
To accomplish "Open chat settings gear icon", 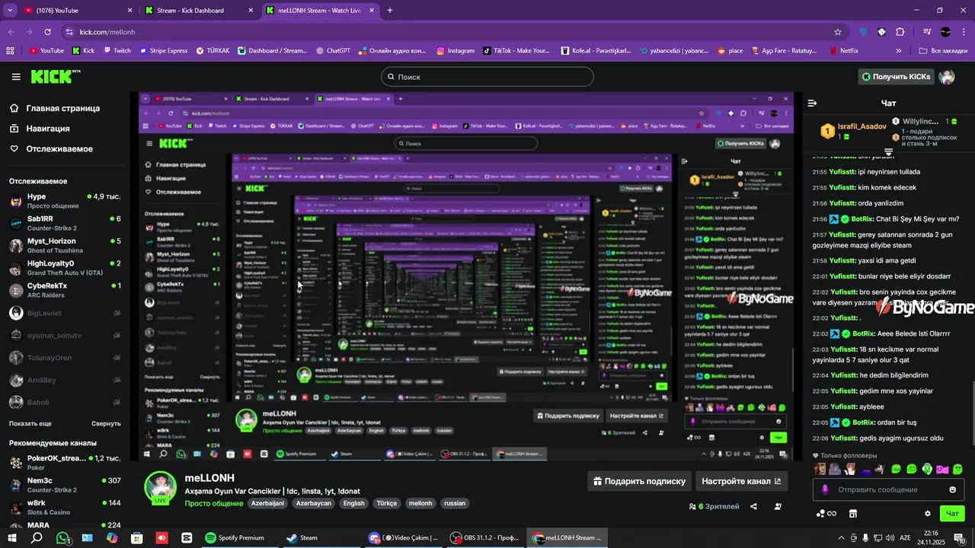I will (927, 514).
